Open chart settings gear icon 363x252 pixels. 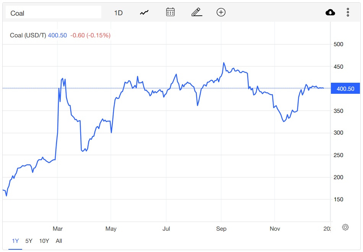345,228
